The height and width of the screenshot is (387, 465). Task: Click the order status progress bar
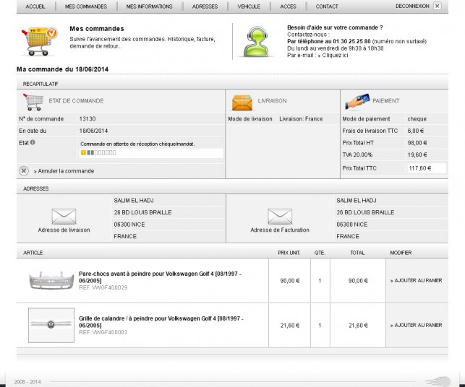99,153
